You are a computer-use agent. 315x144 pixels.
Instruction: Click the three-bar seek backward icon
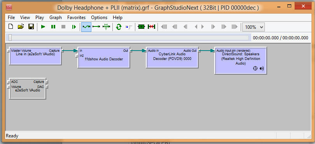175,27
